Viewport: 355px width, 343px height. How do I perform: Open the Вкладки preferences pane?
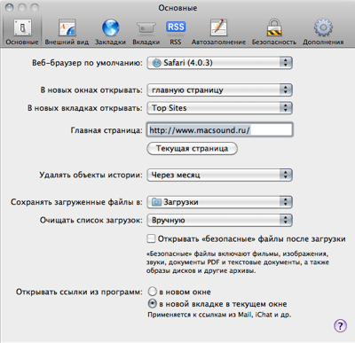pos(146,32)
